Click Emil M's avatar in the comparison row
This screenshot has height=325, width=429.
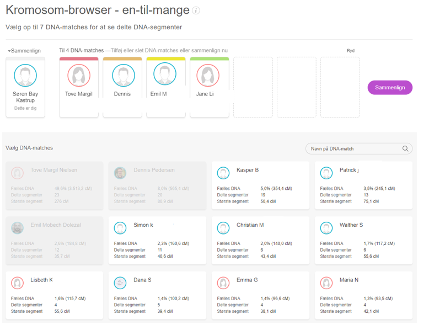pos(165,74)
